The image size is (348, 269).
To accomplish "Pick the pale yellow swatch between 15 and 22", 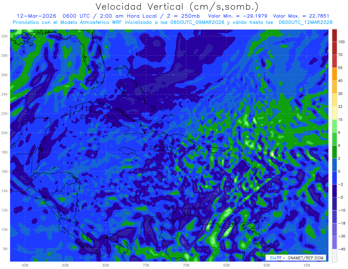I will click(334, 113).
